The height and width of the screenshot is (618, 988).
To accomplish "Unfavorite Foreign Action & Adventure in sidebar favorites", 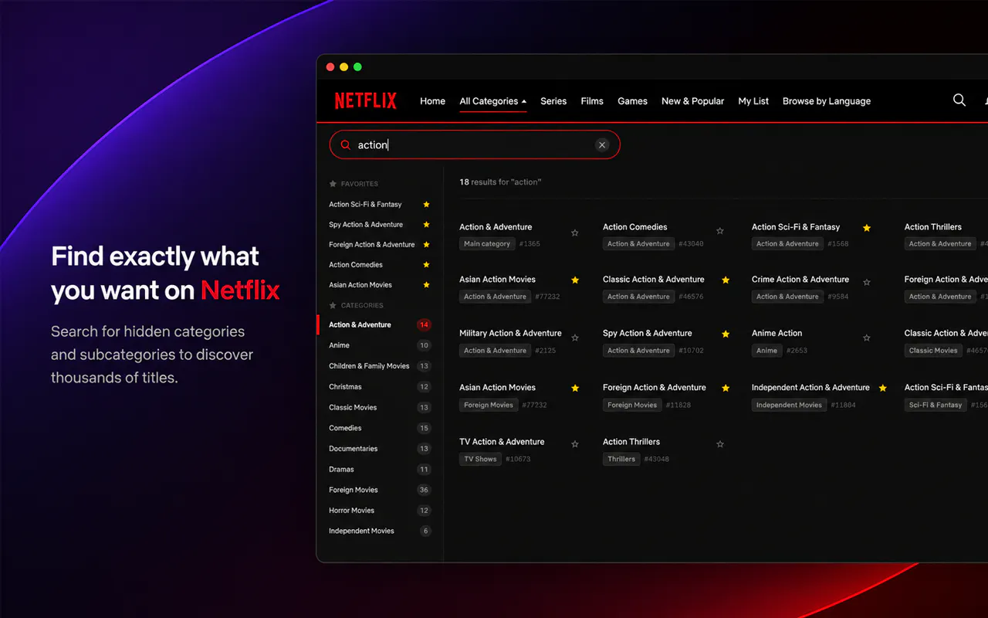I will tap(426, 245).
